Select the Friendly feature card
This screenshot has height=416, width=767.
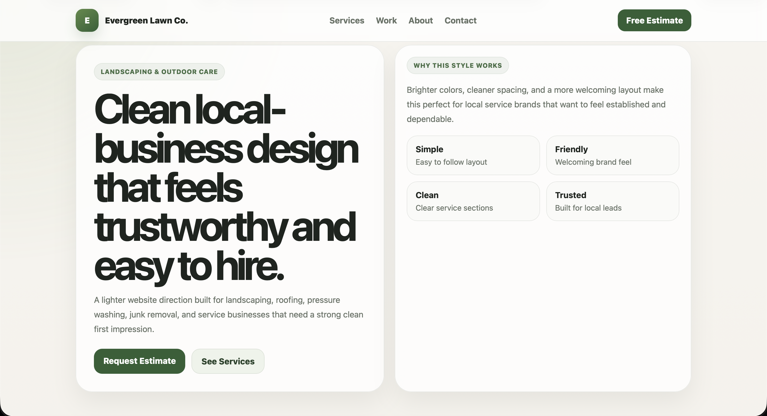(x=613, y=155)
